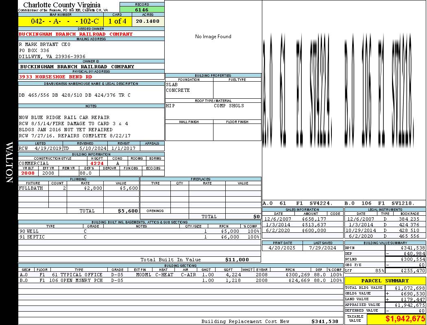
Task: Click last saved date 7/29/2024
Action: click(323, 248)
